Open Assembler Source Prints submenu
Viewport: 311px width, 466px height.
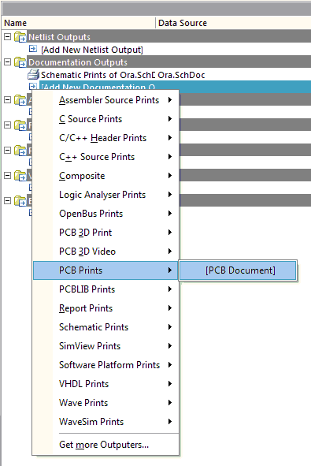click(x=106, y=100)
